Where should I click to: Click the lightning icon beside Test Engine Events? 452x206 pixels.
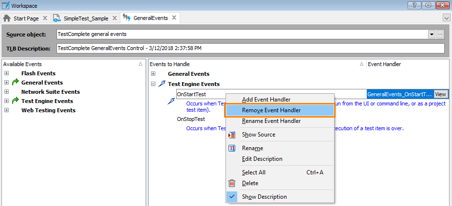[x=162, y=84]
